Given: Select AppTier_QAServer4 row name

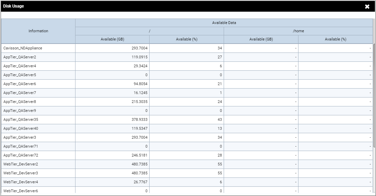Looking at the screenshot, I should tap(20, 66).
